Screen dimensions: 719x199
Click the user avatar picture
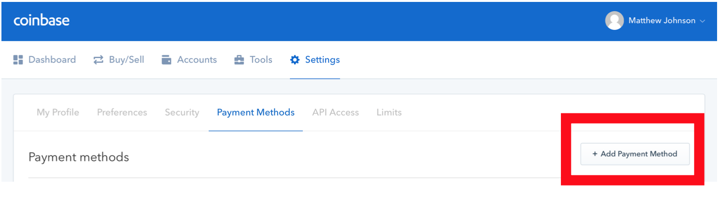click(x=614, y=21)
